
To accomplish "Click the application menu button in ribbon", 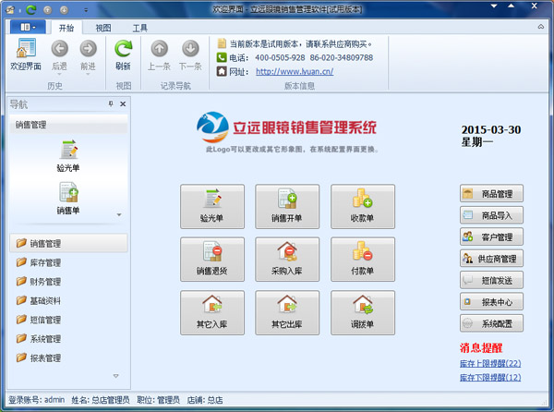I will [x=28, y=27].
